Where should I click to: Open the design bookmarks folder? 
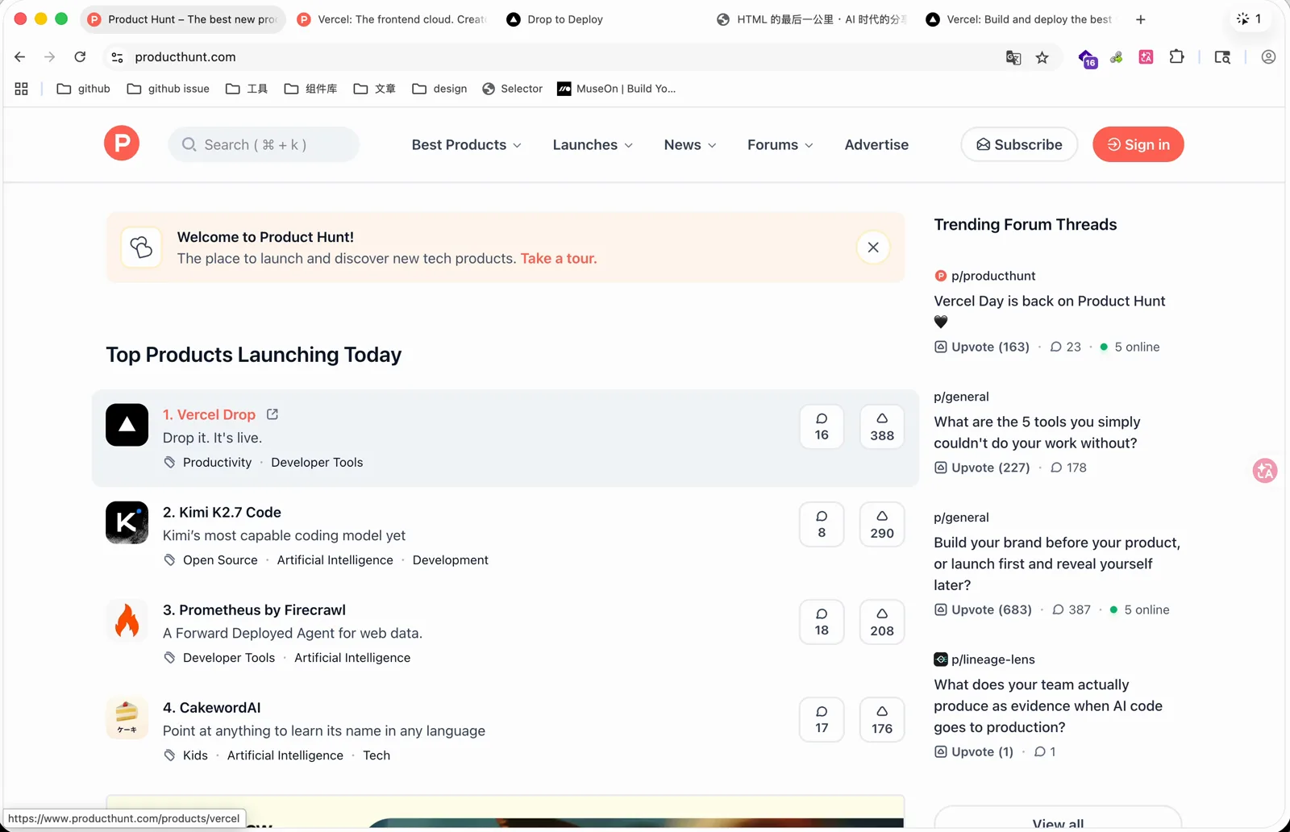tap(439, 89)
